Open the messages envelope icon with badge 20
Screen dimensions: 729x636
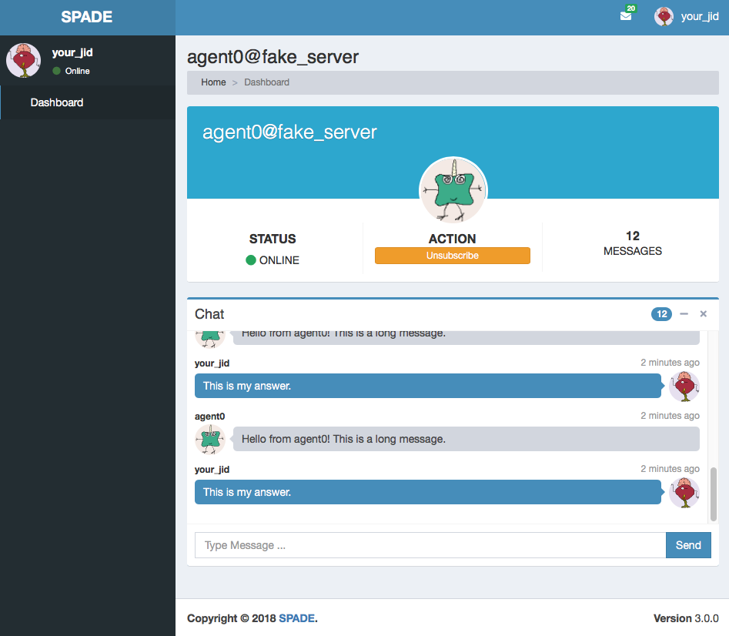[627, 15]
